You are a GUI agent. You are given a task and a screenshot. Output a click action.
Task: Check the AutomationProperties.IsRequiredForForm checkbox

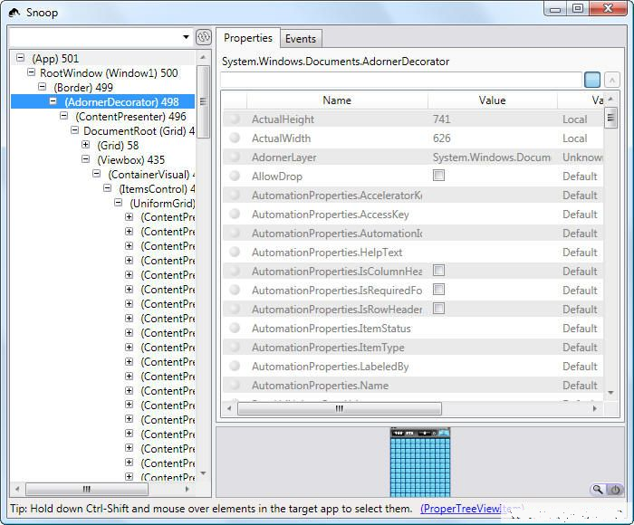click(x=438, y=290)
